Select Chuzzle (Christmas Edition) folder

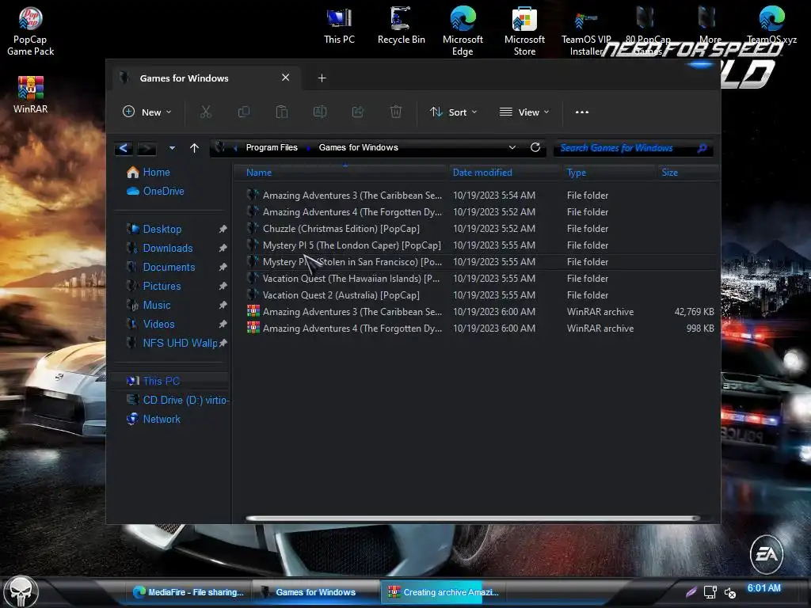point(482,229)
